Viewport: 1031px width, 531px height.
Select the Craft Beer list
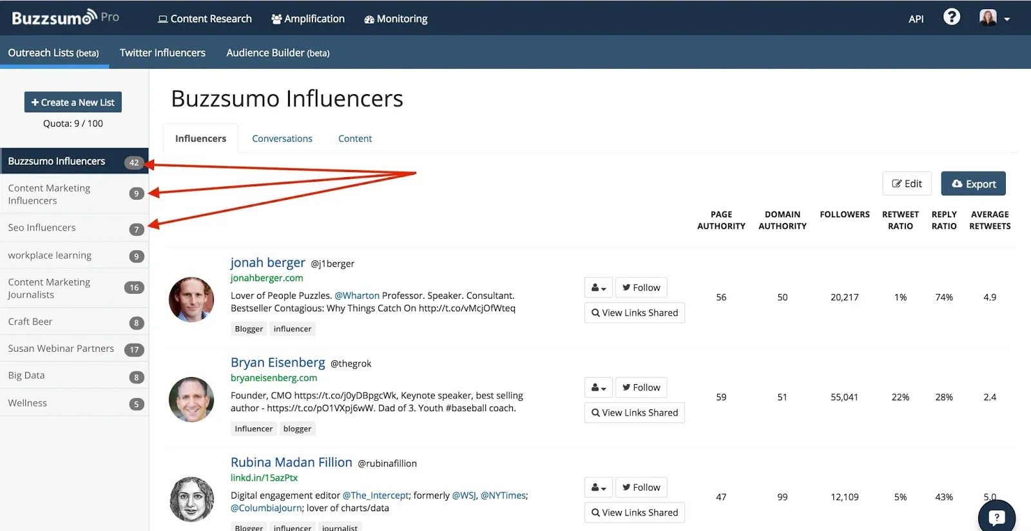click(30, 322)
